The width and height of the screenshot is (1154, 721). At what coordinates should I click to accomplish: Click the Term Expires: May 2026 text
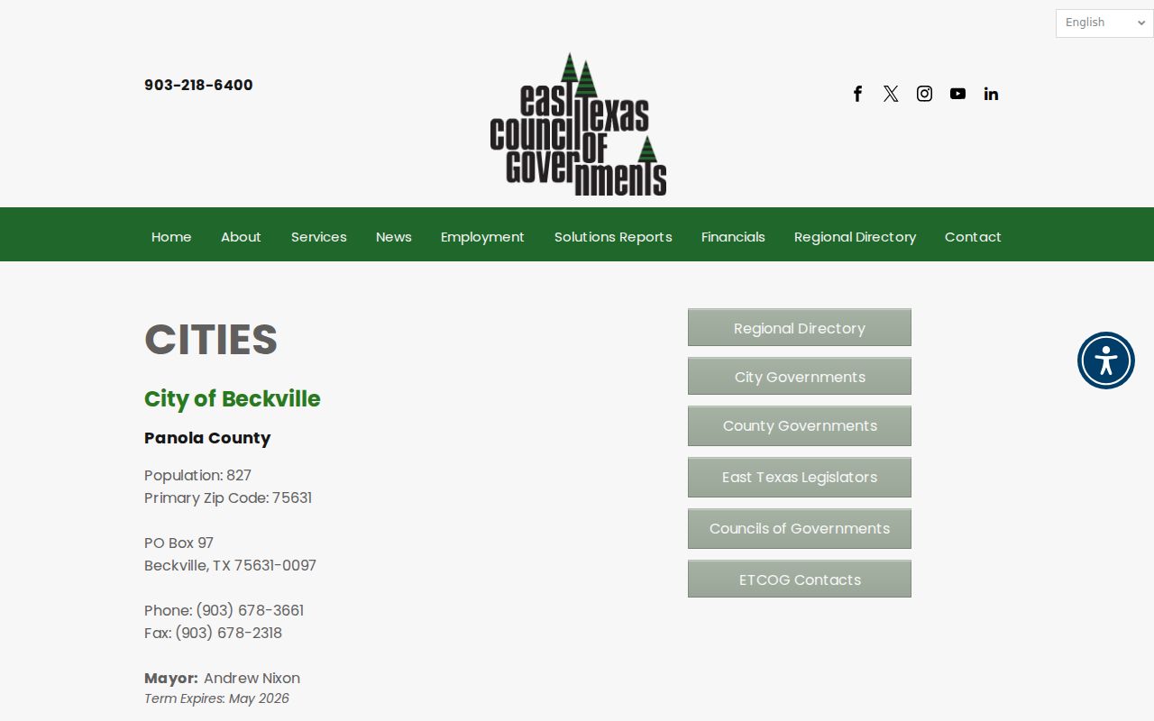tap(216, 698)
